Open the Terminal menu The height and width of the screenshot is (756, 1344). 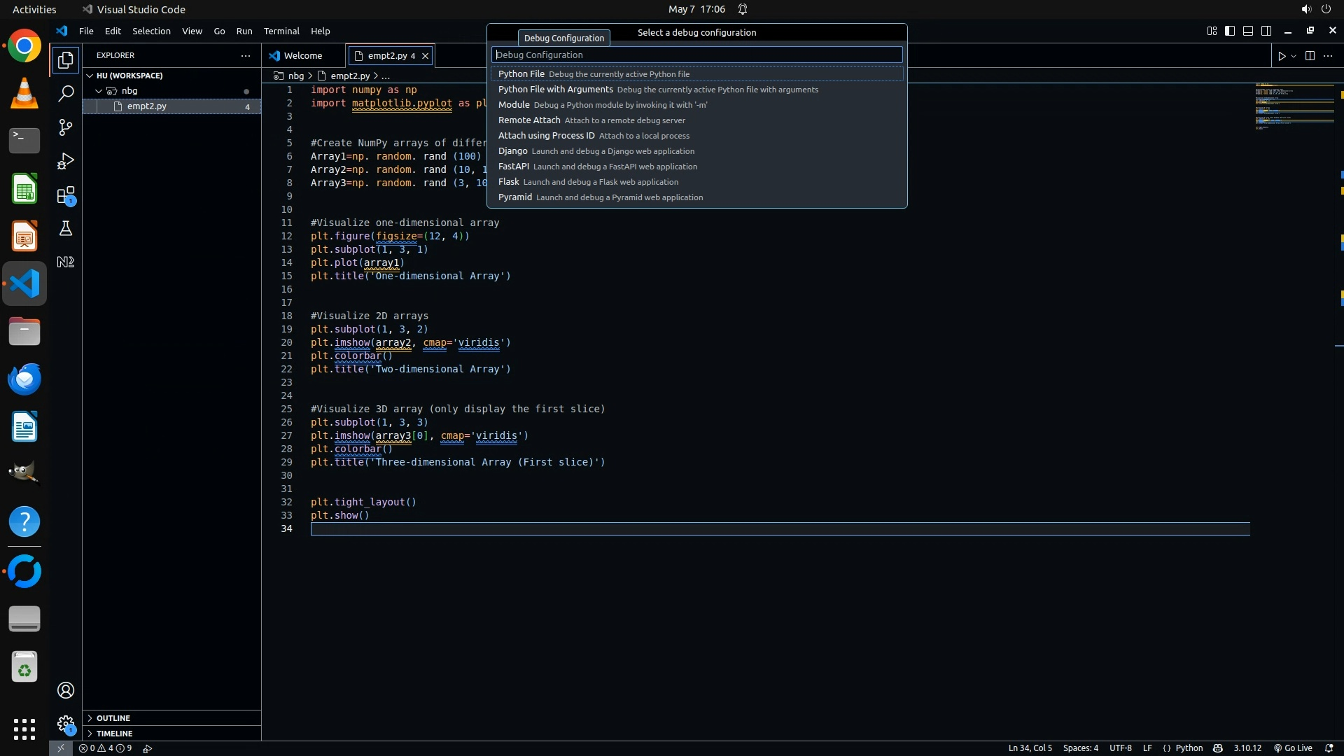click(x=281, y=31)
